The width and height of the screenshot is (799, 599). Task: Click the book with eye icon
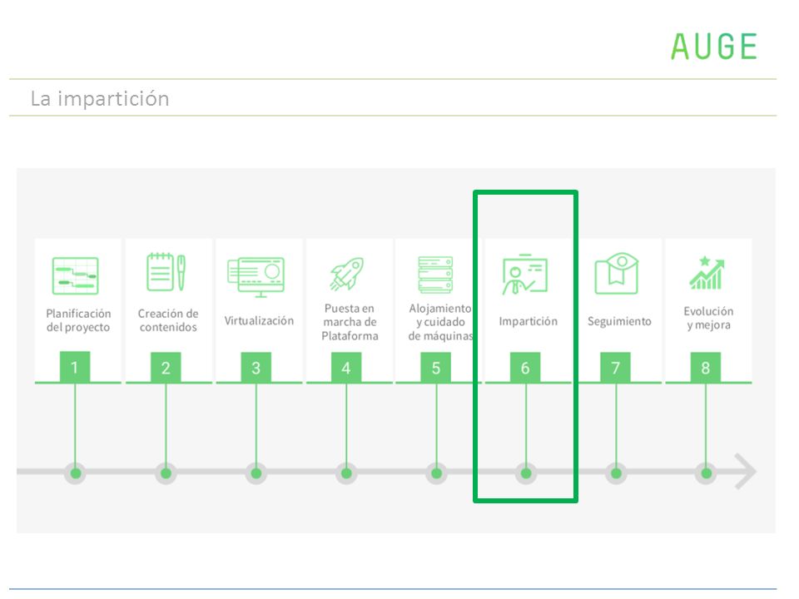tap(617, 273)
